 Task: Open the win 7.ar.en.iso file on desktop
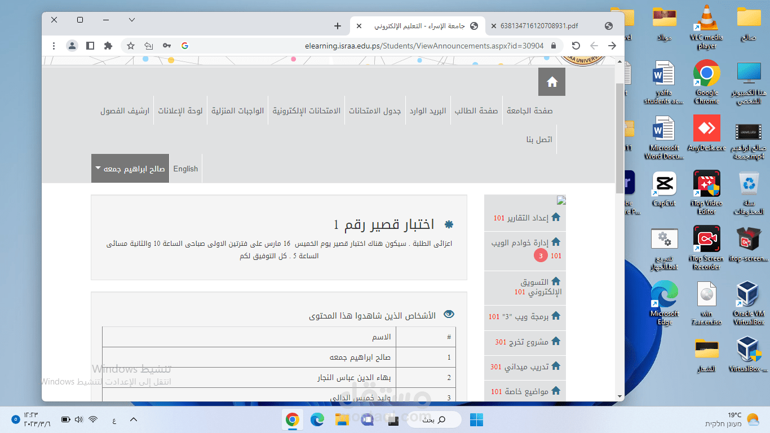coord(706,303)
